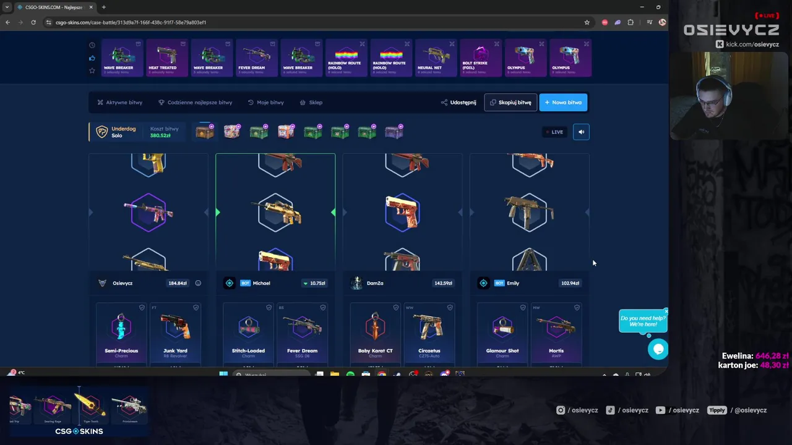This screenshot has width=792, height=445.
Task: Click the Skopiuj bitwę button
Action: tap(510, 103)
